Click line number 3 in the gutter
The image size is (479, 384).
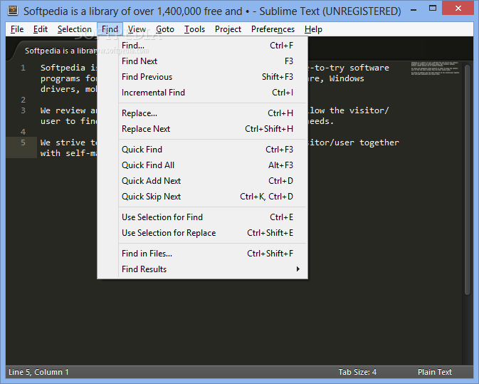[23, 110]
